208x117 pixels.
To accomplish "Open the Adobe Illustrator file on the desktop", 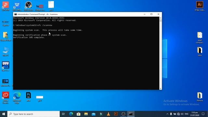I will pyautogui.click(x=200, y=6).
